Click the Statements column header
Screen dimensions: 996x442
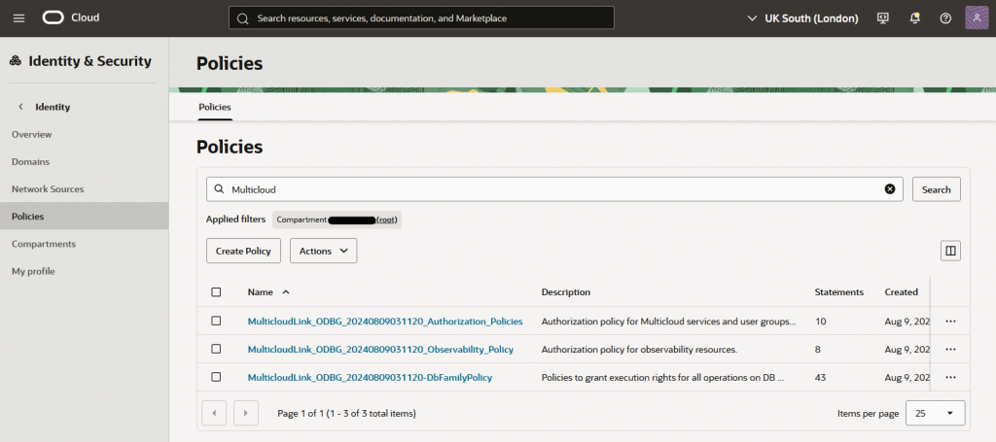click(x=838, y=292)
